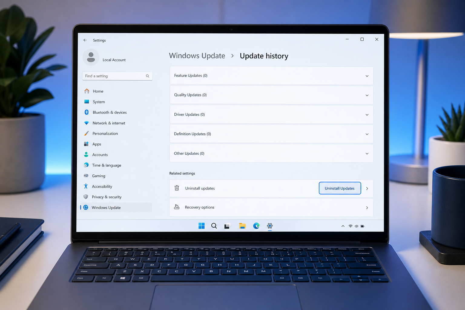
Task: Launch Microsoft Edge from taskbar
Action: coord(256,226)
